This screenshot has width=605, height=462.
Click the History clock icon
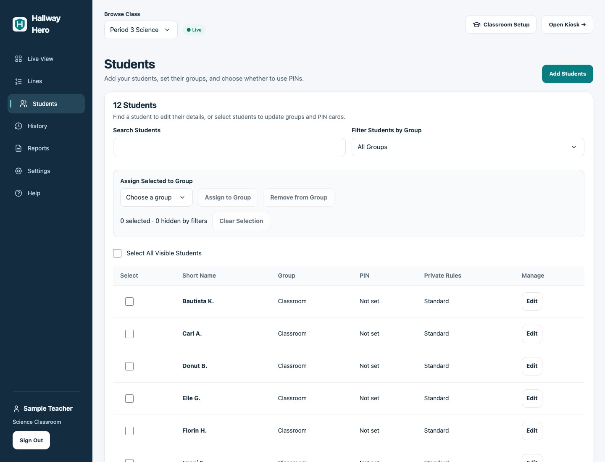(18, 126)
